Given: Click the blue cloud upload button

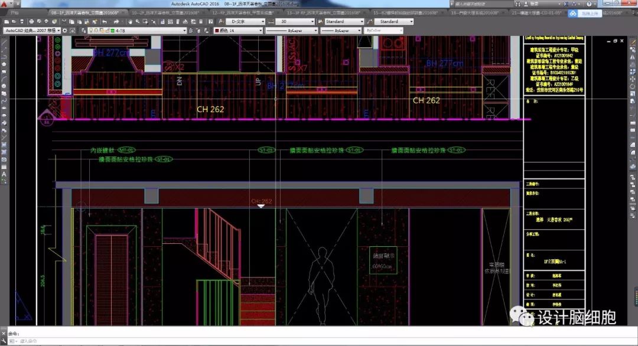Looking at the screenshot, I should 584,13.
